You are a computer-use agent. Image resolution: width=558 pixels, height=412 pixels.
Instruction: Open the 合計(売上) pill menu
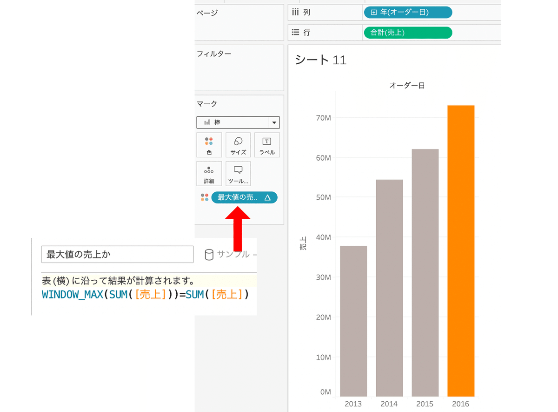coord(407,33)
